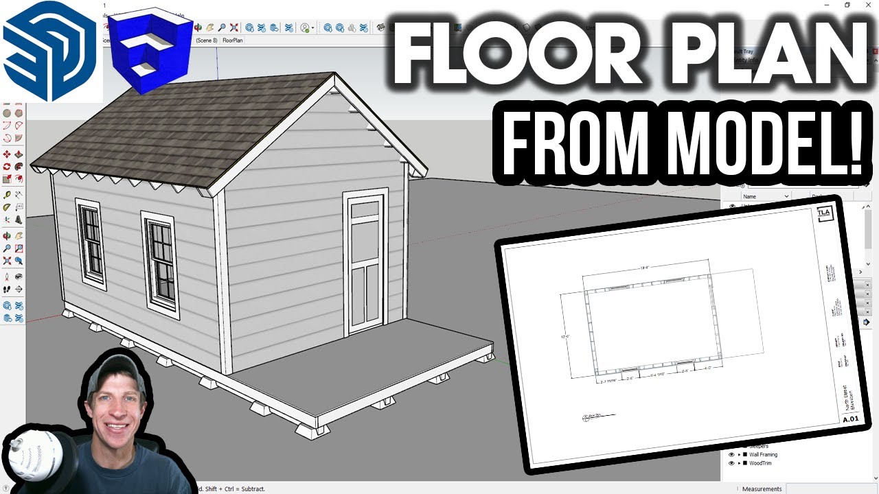Click the Previous view tool
Image resolution: width=879 pixels, height=494 pixels.
click(19, 261)
